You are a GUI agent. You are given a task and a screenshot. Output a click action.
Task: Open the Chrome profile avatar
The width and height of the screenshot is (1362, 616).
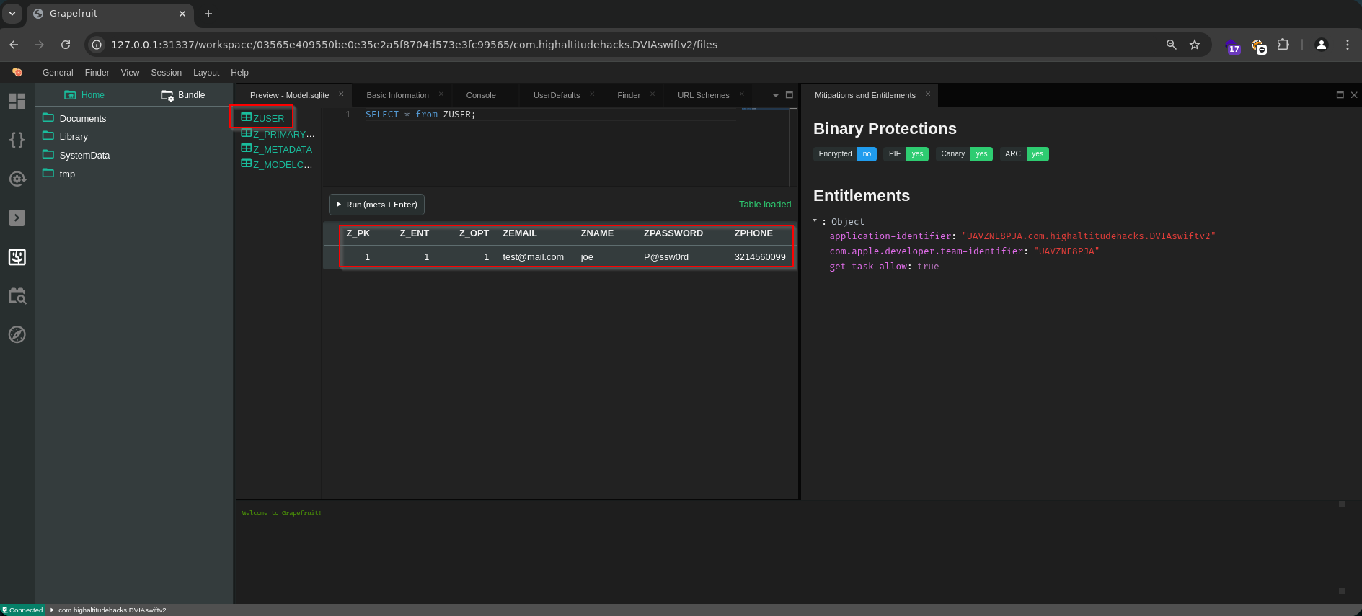[x=1322, y=45]
